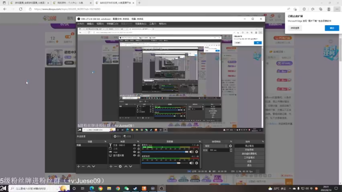Add a new scene with plus icon
This screenshot has height=192, width=342.
coord(79,166)
